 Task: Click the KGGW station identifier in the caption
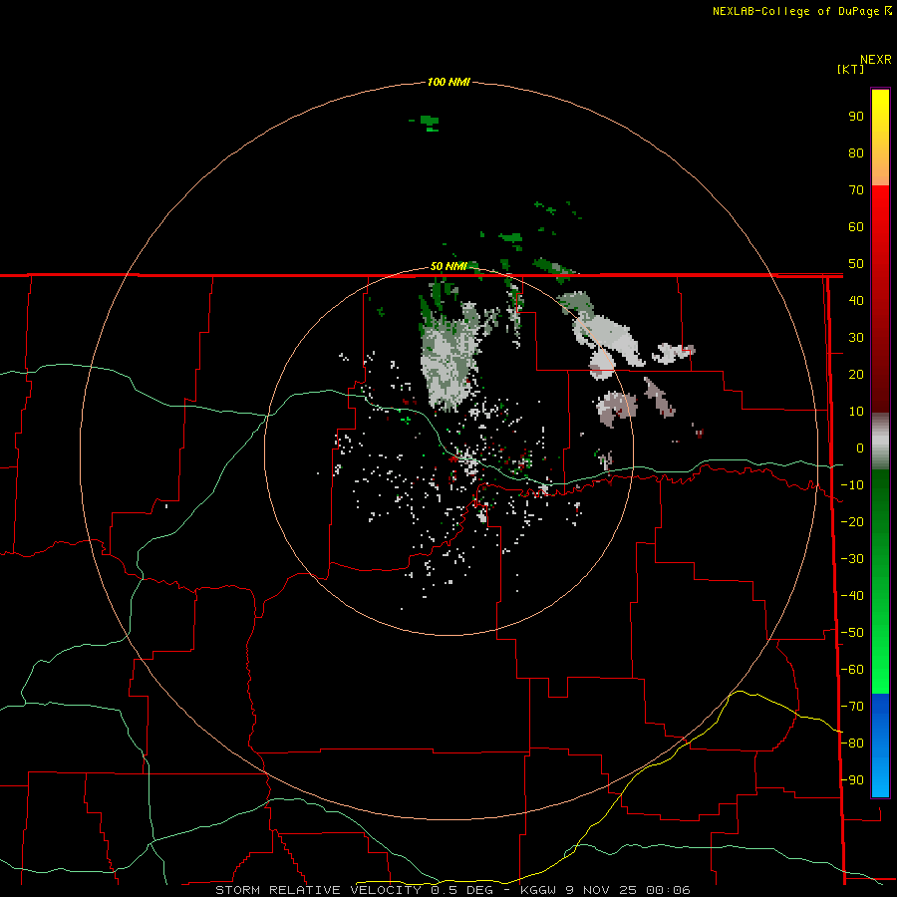[538, 890]
